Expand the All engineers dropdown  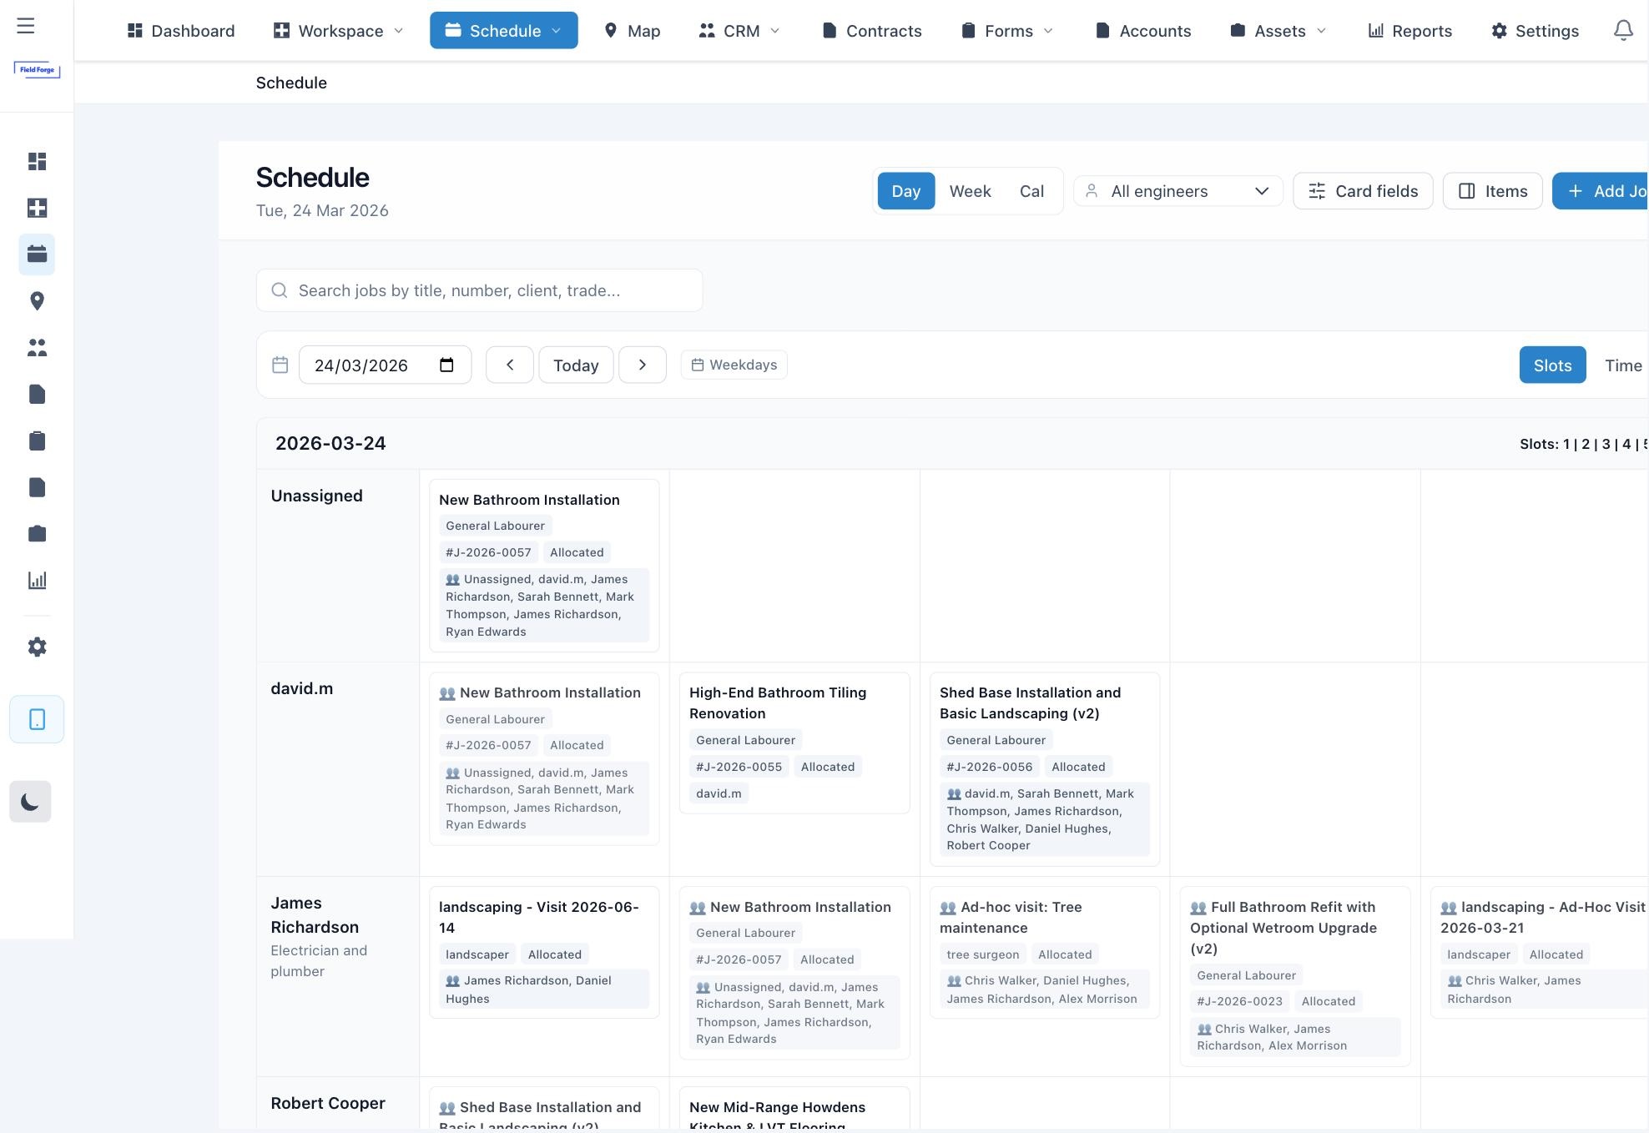coord(1177,191)
